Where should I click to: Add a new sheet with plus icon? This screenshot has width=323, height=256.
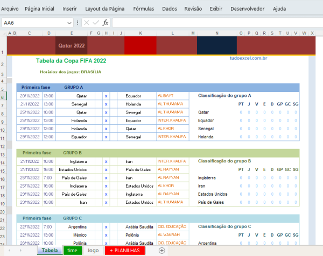point(162,251)
